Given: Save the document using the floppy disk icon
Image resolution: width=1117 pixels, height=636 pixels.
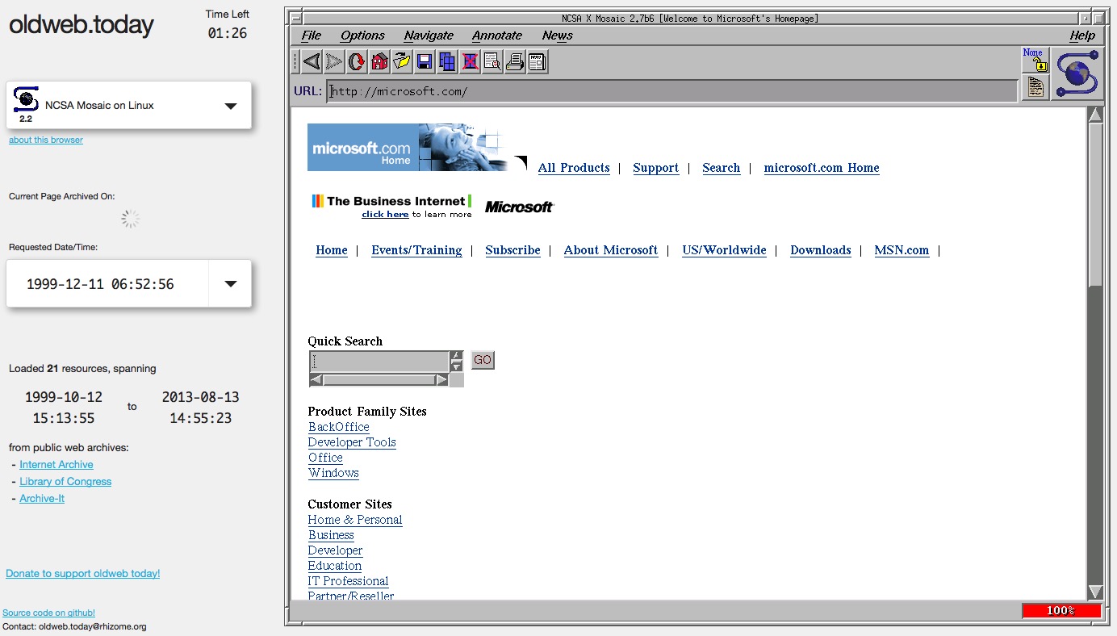Looking at the screenshot, I should tap(425, 61).
